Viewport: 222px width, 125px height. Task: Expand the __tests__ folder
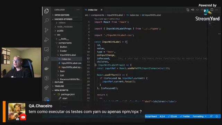(67, 39)
